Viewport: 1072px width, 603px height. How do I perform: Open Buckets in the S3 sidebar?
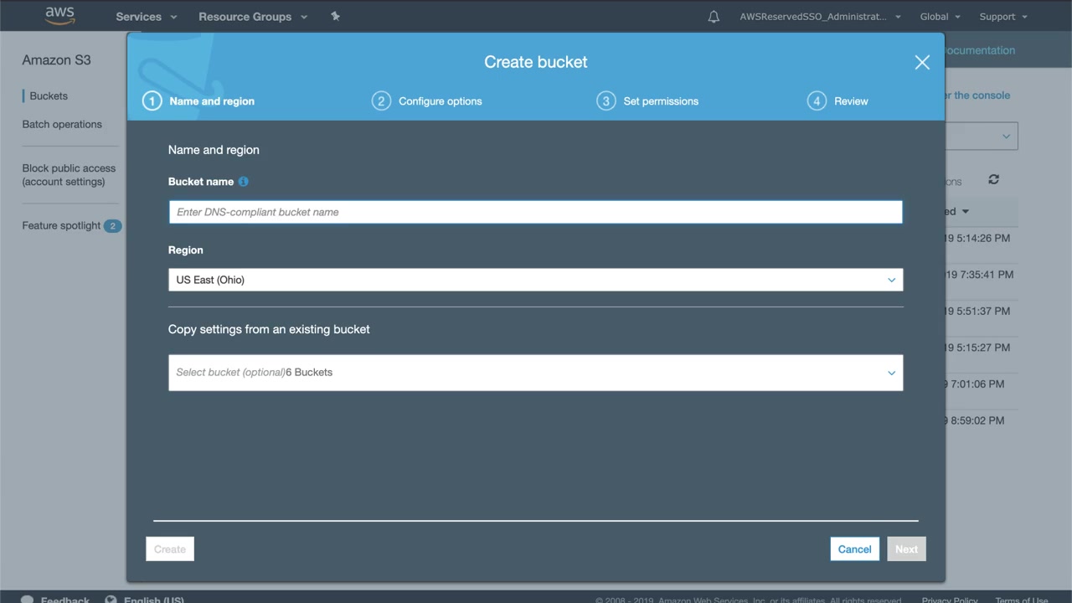[x=49, y=96]
